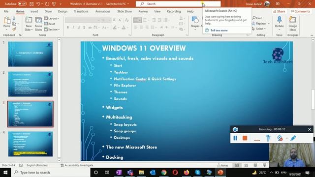Click the Undo arrow
The height and width of the screenshot is (177, 315).
click(38, 4)
